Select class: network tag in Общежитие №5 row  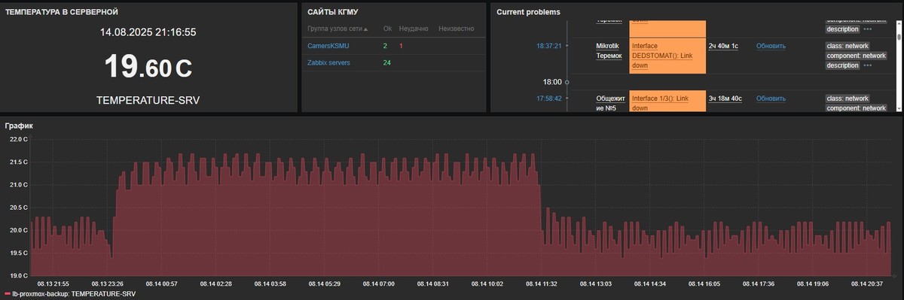847,98
